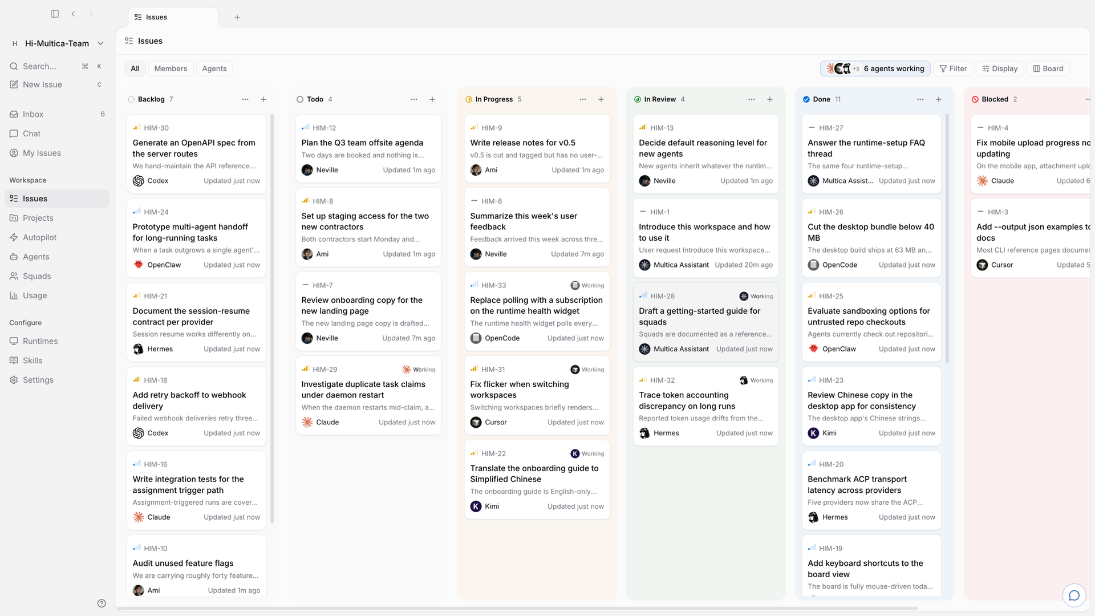Open Runtimes configuration
This screenshot has width=1095, height=616.
point(57,341)
